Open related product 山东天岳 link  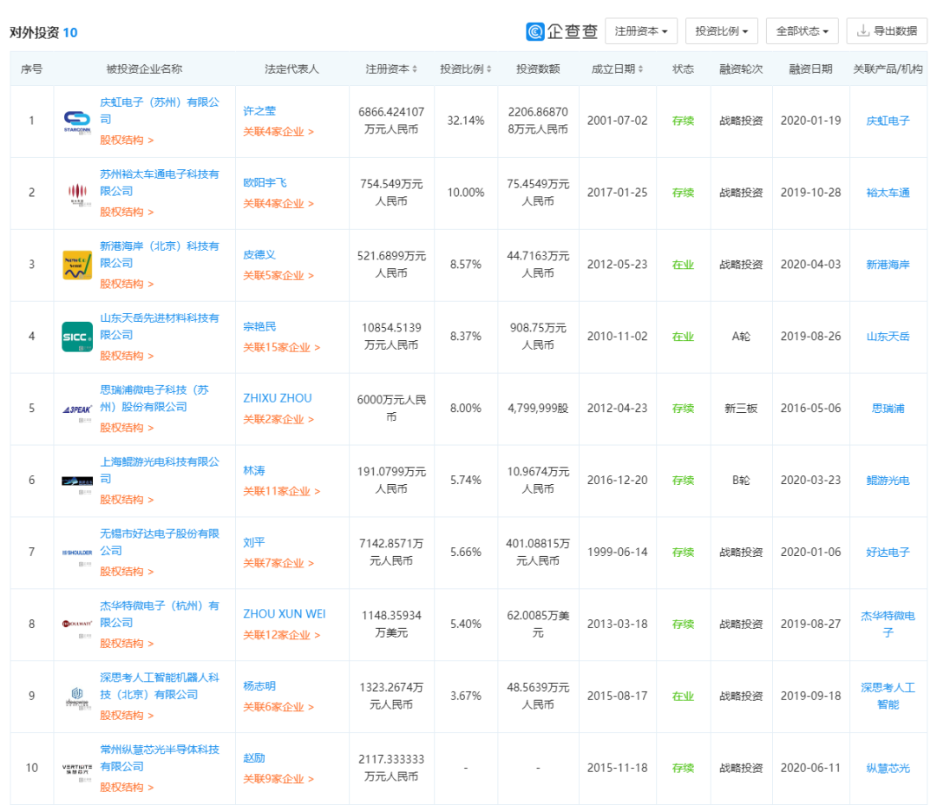[888, 337]
